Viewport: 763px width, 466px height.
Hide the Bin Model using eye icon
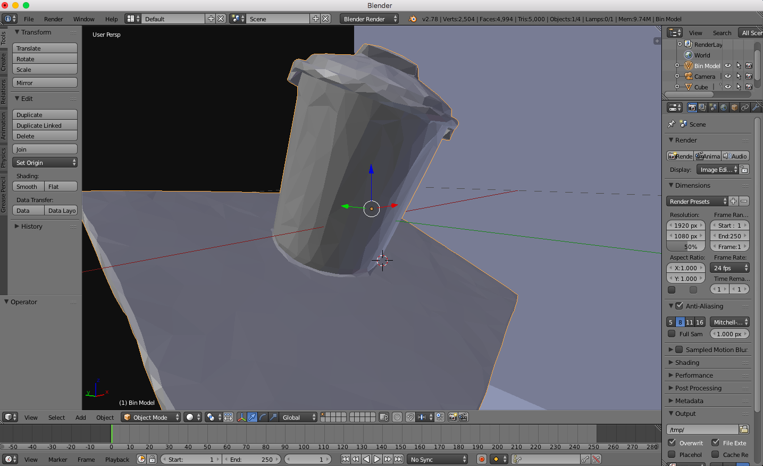pyautogui.click(x=728, y=66)
